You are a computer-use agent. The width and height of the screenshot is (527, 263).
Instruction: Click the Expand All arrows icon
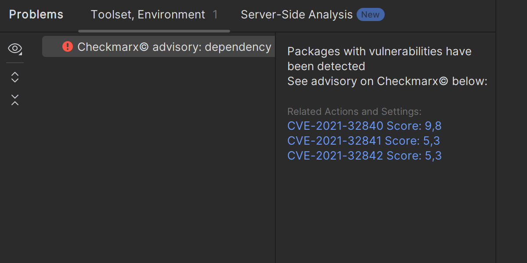coord(15,78)
